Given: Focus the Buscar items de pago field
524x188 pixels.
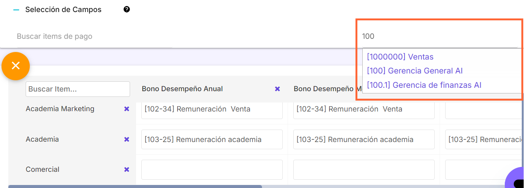Looking at the screenshot, I should coord(94,37).
